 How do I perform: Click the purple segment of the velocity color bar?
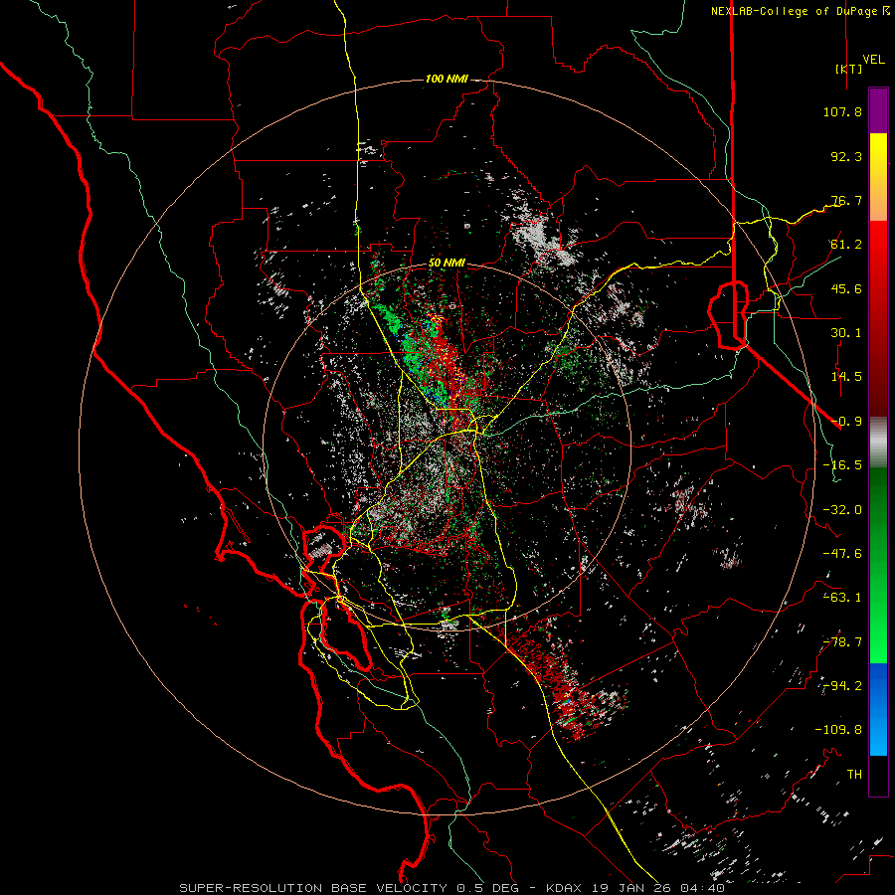pyautogui.click(x=878, y=110)
